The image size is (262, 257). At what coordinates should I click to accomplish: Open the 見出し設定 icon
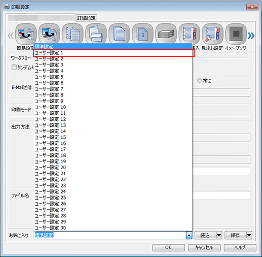pos(212,34)
